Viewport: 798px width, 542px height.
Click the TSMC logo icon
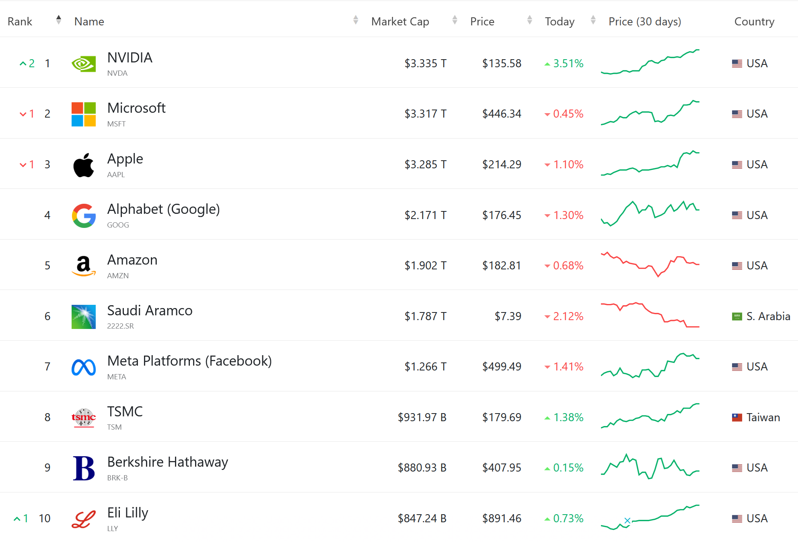84,418
